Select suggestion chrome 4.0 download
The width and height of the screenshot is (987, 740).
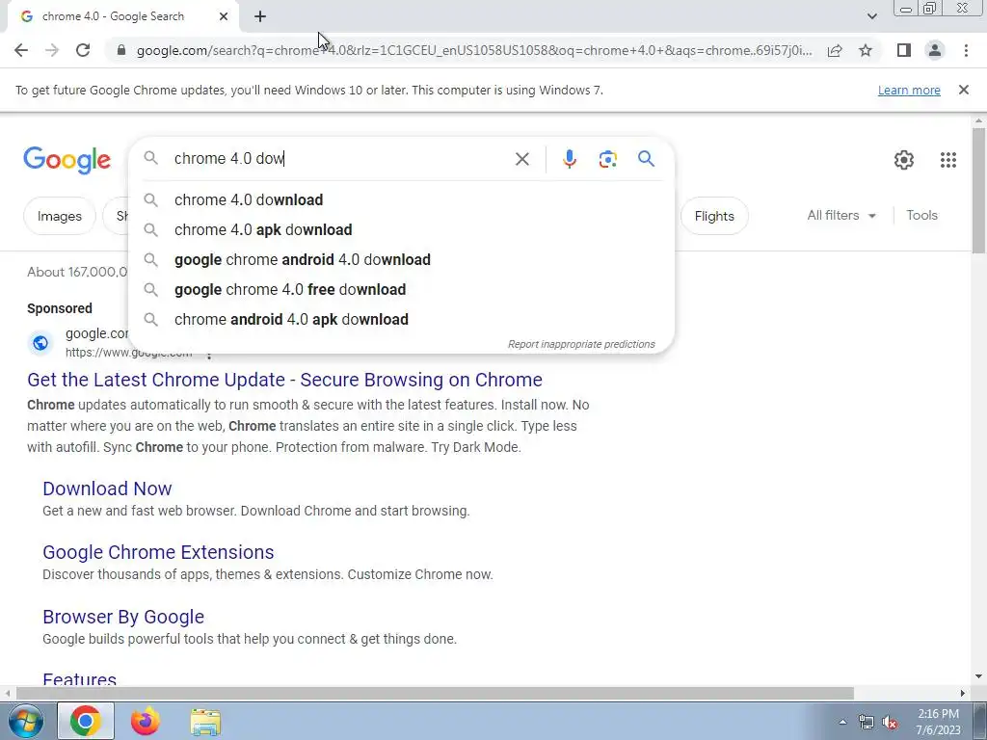(x=401, y=200)
